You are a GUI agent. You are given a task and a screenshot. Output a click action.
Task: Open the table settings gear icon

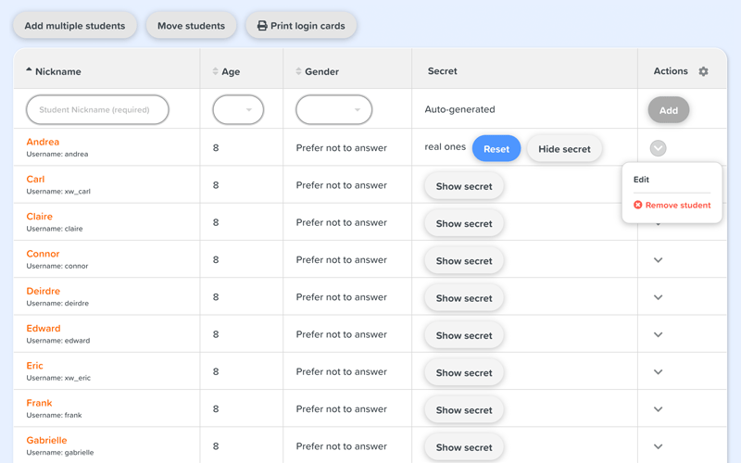(703, 71)
